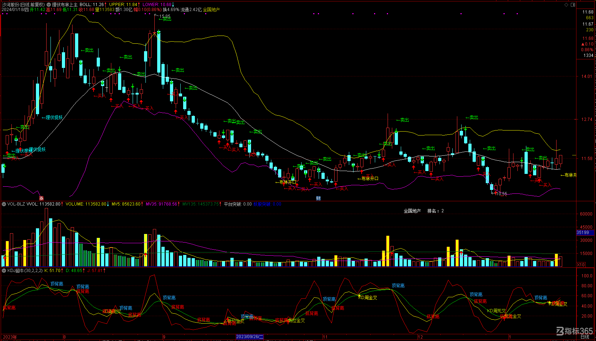Click the 卖出 signal at the 15.85 peak

tap(165, 19)
